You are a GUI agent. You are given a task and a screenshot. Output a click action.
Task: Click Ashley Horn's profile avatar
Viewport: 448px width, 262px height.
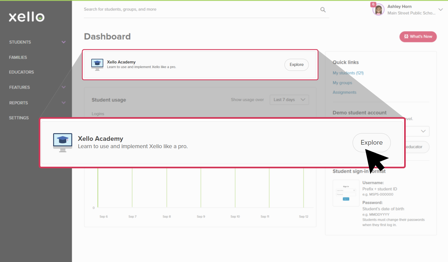pyautogui.click(x=378, y=9)
